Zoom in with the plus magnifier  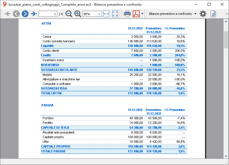[78, 14]
